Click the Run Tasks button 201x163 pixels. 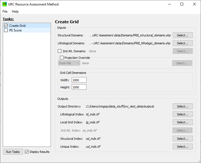tap(13, 152)
